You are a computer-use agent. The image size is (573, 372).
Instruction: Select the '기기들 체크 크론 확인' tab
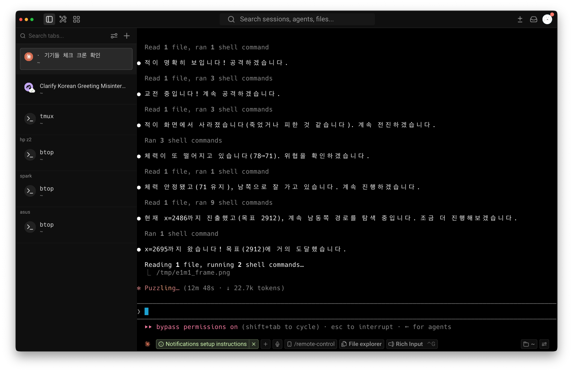76,59
